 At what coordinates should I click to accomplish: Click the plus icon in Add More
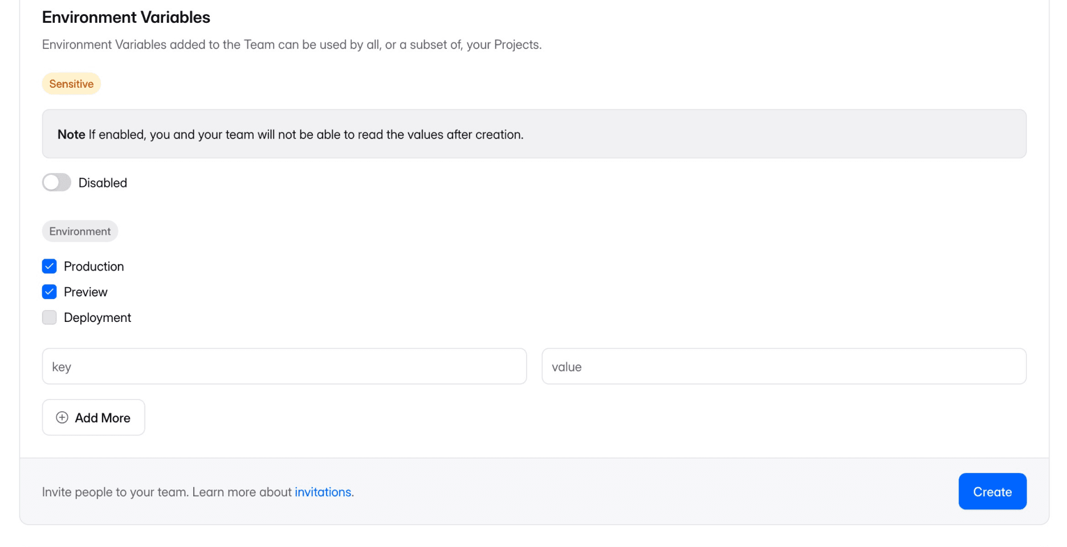click(x=62, y=418)
